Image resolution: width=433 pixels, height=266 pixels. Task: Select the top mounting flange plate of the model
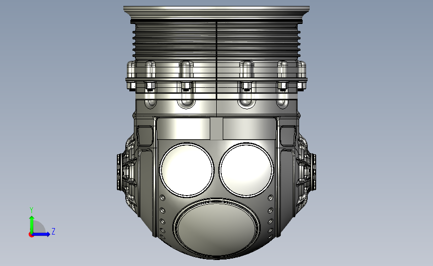(217, 12)
